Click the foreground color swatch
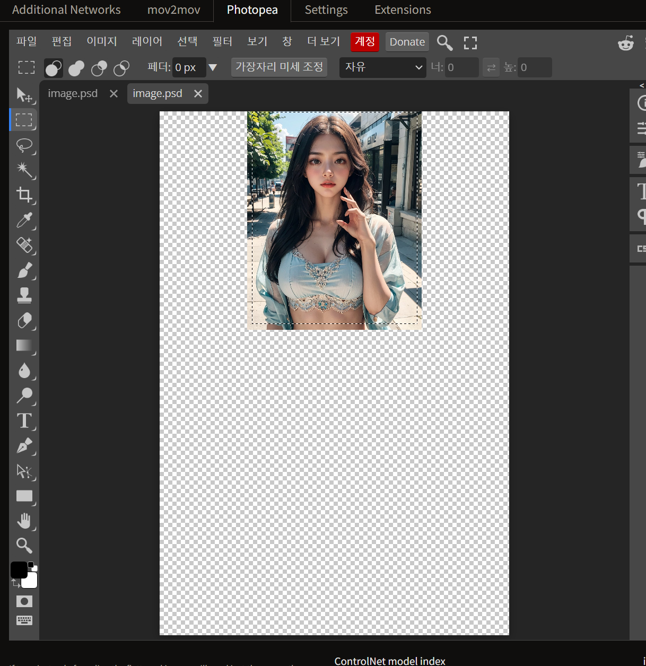Viewport: 646px width, 666px height. point(20,569)
